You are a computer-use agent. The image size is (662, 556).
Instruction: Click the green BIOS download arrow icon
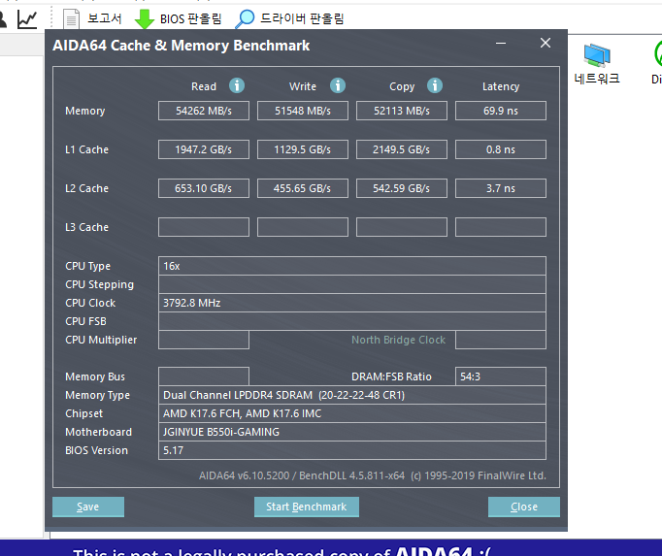pos(145,19)
